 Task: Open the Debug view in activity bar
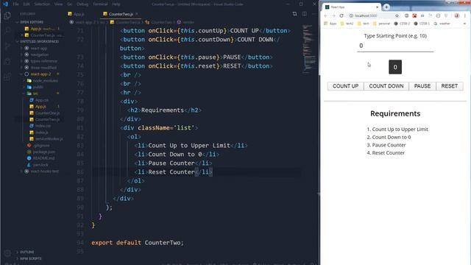pyautogui.click(x=7, y=61)
